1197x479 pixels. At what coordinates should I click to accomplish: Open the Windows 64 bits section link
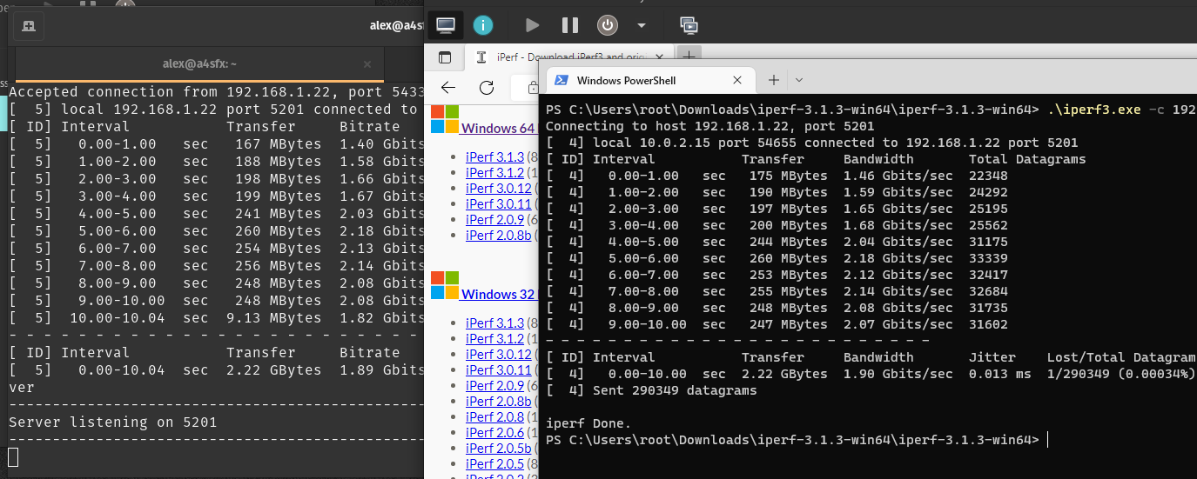pos(498,128)
